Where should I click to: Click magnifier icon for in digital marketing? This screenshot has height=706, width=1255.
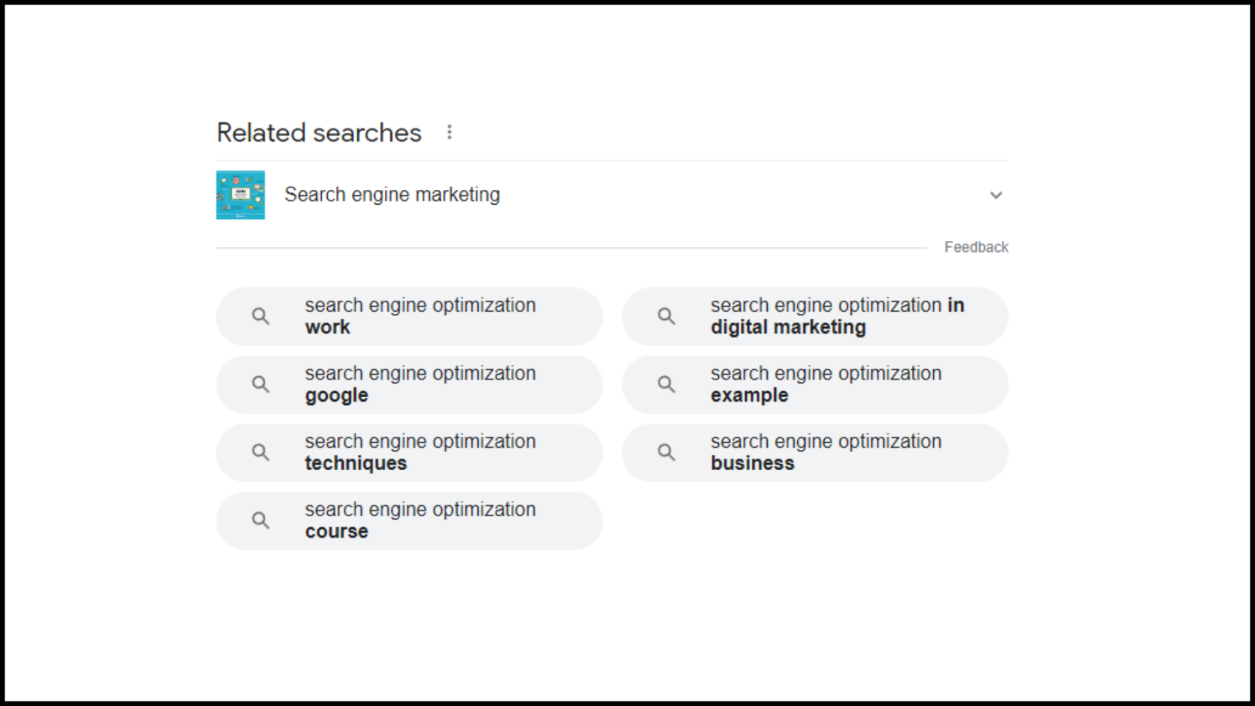pyautogui.click(x=666, y=316)
